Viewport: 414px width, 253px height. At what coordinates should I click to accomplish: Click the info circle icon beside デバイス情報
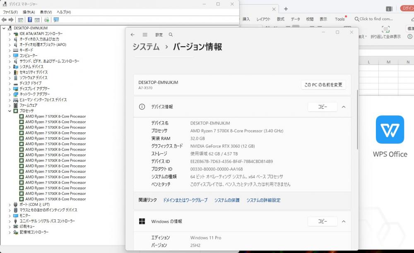[x=142, y=107]
